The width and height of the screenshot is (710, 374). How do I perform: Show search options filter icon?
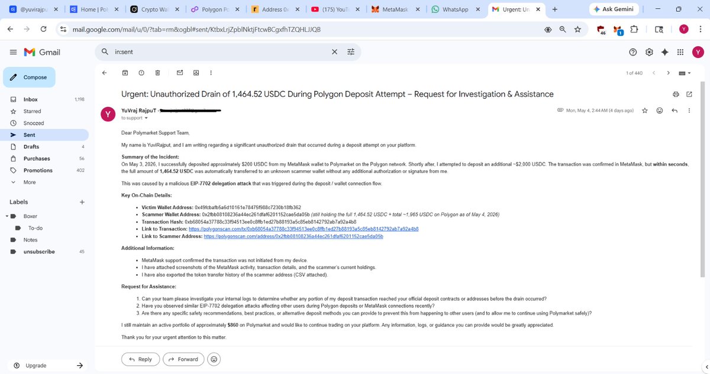(350, 52)
